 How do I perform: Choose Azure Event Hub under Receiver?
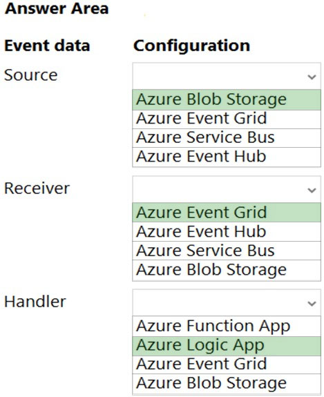point(227,232)
